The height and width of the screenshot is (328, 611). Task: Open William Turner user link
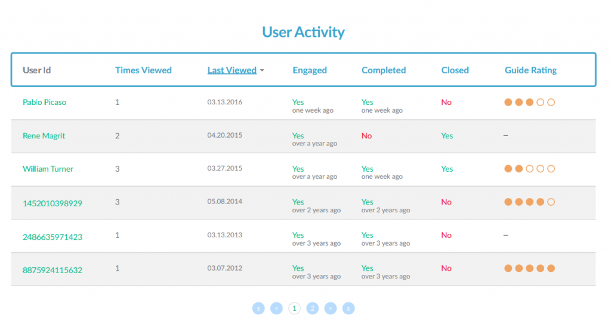pos(48,169)
